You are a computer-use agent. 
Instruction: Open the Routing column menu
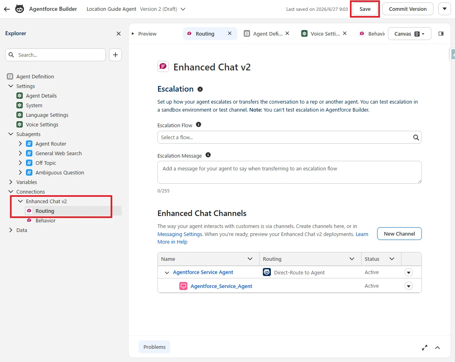point(352,259)
